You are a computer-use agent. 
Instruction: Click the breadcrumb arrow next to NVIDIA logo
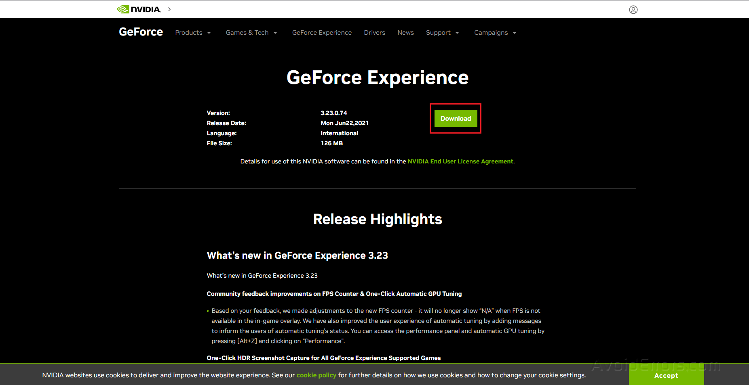pyautogui.click(x=169, y=9)
